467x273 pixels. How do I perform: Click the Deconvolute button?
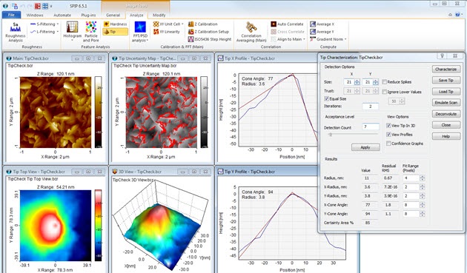click(x=446, y=114)
